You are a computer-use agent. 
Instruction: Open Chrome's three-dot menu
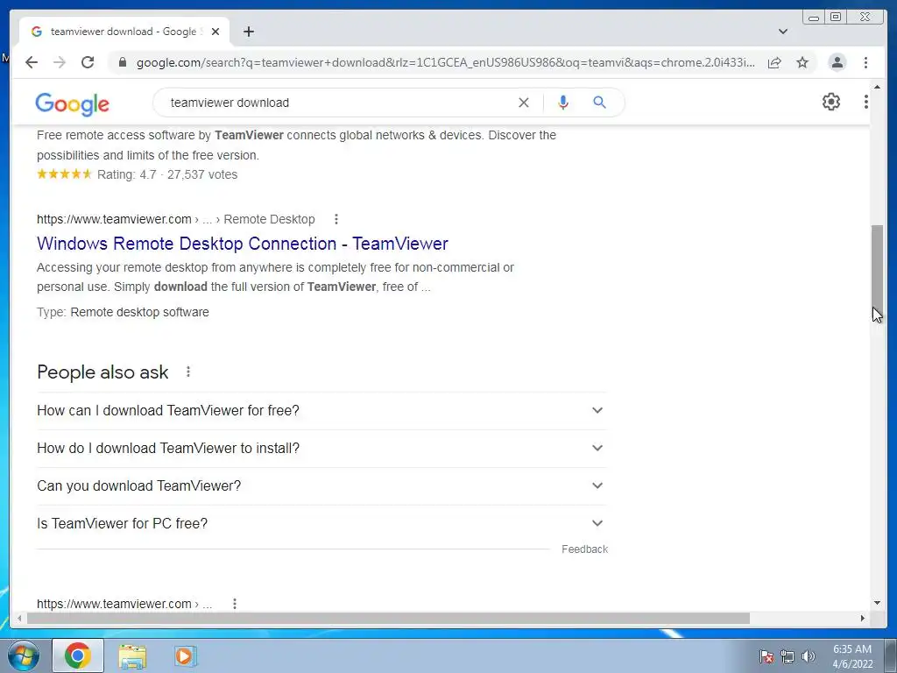pyautogui.click(x=865, y=62)
